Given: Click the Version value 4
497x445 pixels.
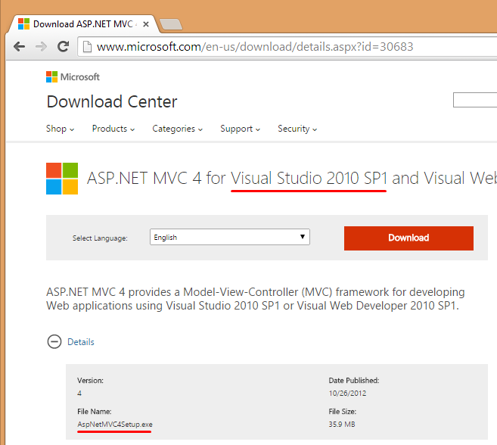Looking at the screenshot, I should pos(79,394).
